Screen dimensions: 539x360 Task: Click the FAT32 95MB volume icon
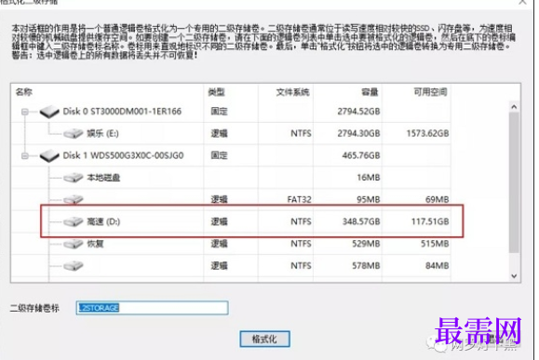[x=74, y=199]
